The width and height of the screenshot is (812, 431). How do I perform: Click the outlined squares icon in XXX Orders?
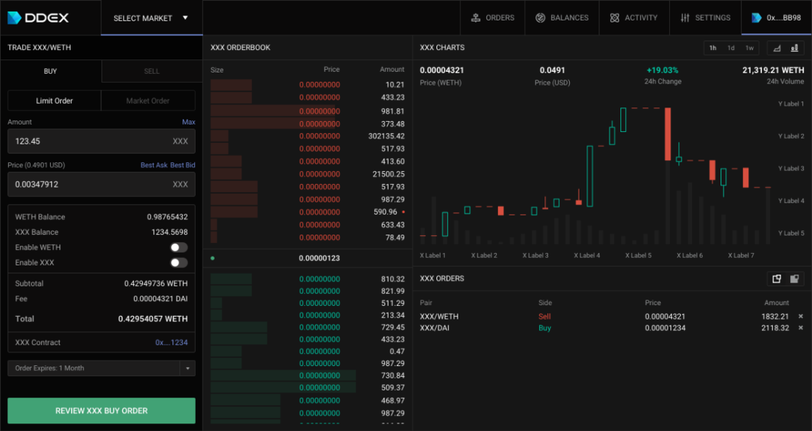point(776,278)
